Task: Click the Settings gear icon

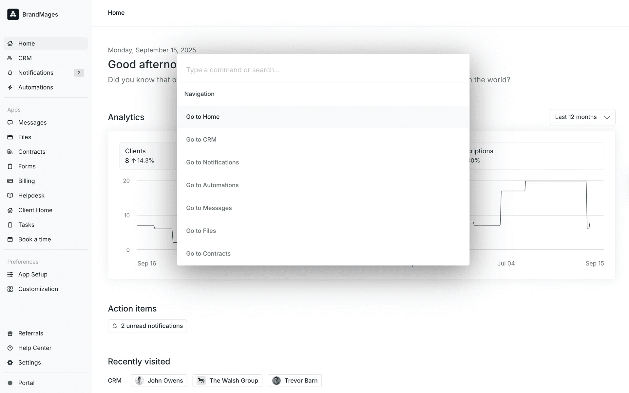Action: click(10, 363)
